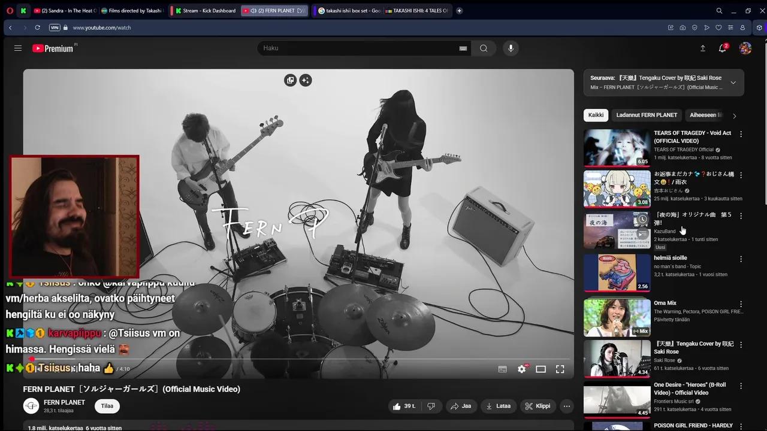Dislike the video with thumbs down
This screenshot has width=767, height=431.
tap(431, 406)
